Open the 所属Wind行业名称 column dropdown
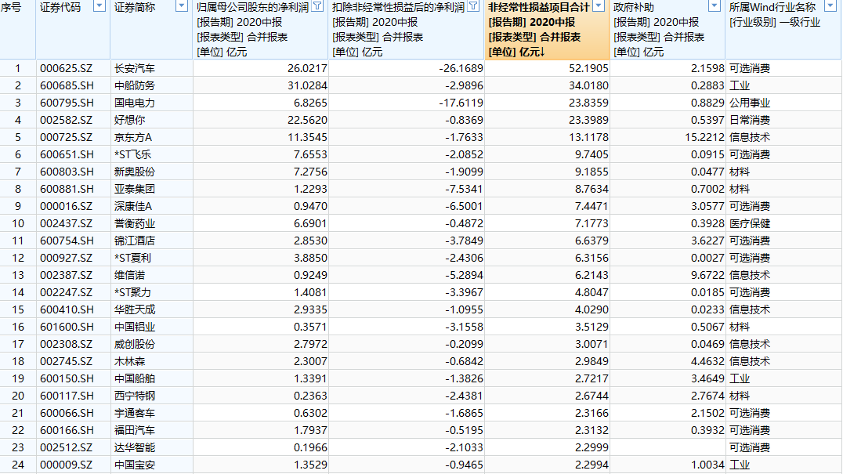The height and width of the screenshot is (474, 843). pos(830,6)
